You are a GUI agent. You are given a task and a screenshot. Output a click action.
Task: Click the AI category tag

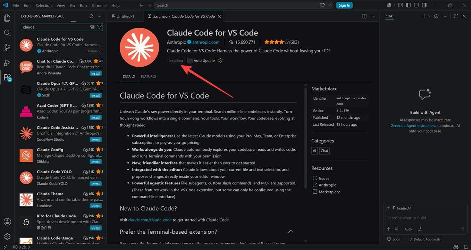pyautogui.click(x=314, y=151)
